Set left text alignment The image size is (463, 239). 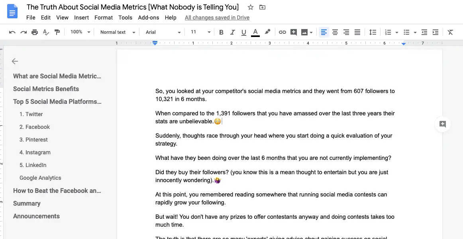point(324,32)
